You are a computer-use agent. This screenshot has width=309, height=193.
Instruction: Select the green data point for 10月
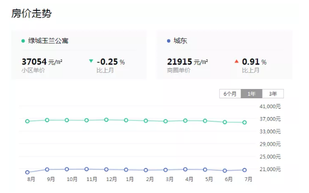pos(67,120)
